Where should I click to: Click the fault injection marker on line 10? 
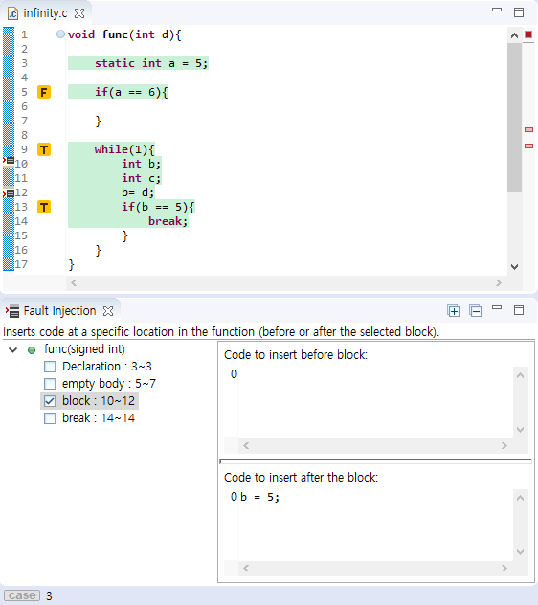click(9, 160)
